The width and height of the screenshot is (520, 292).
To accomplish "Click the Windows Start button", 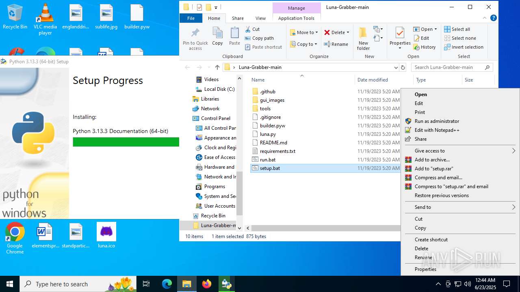I will [10, 284].
